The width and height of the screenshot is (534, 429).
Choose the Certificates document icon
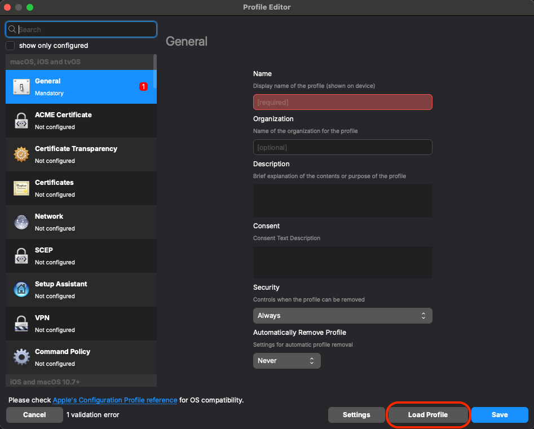click(21, 188)
